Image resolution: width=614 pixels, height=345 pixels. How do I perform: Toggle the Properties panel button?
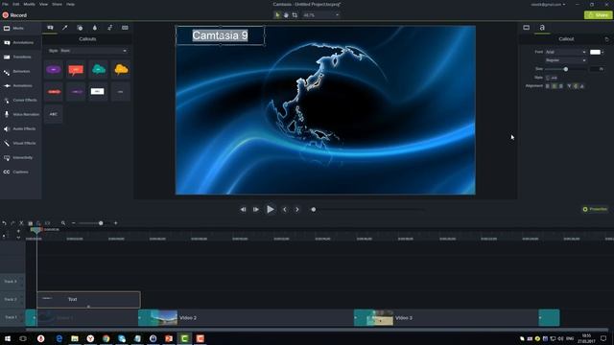tap(595, 209)
